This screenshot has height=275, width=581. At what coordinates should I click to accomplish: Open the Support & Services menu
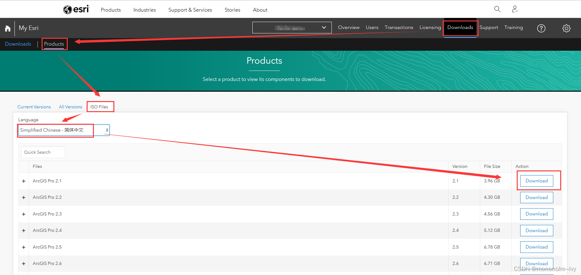coord(190,10)
